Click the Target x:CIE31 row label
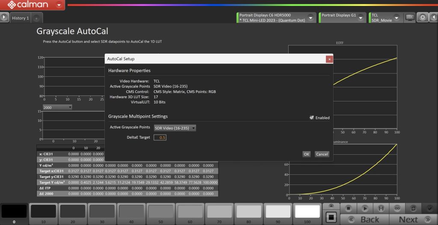 click(51, 171)
